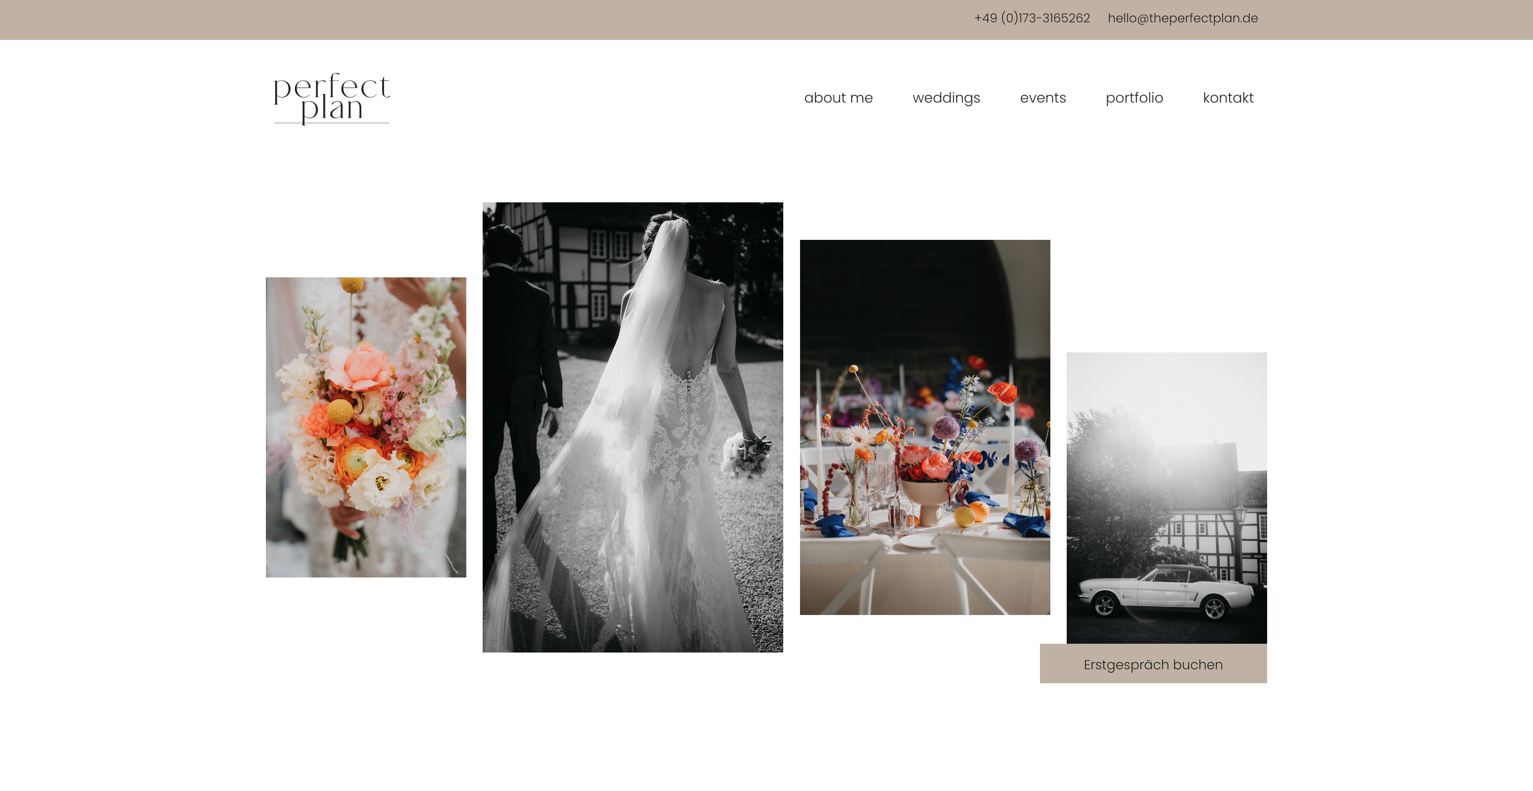
Task: Open the events navigation link
Action: (x=1043, y=97)
